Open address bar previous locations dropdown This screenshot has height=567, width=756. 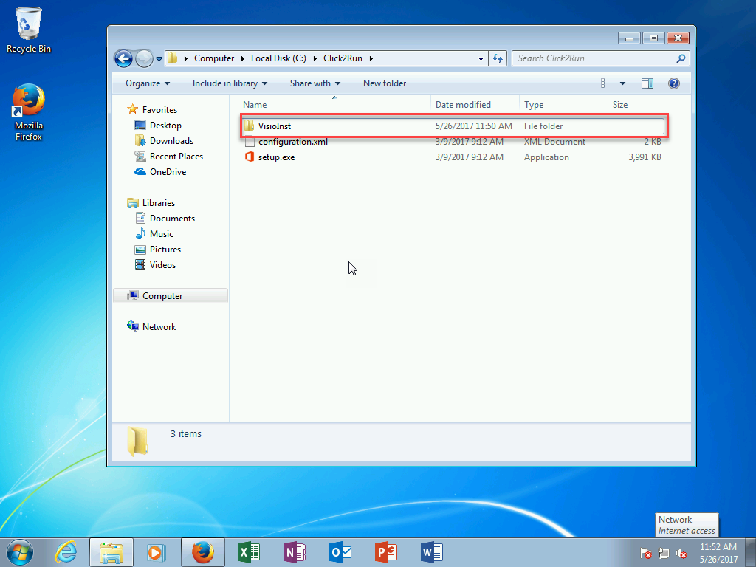[x=481, y=58]
